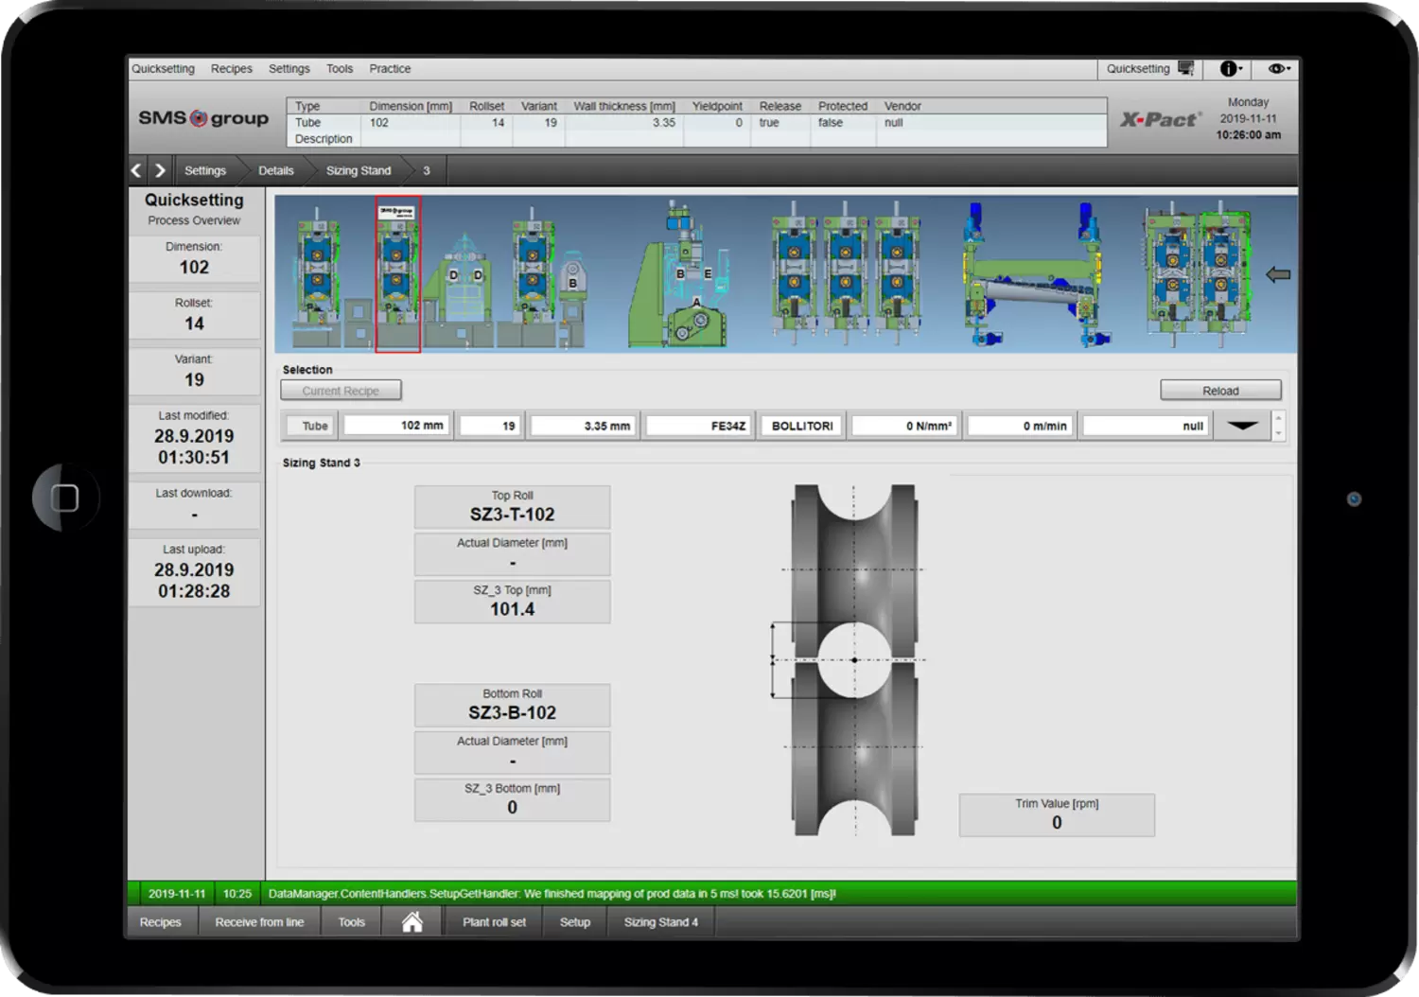Go forward with the right chevron arrow
This screenshot has height=997, width=1419.
pyautogui.click(x=160, y=170)
